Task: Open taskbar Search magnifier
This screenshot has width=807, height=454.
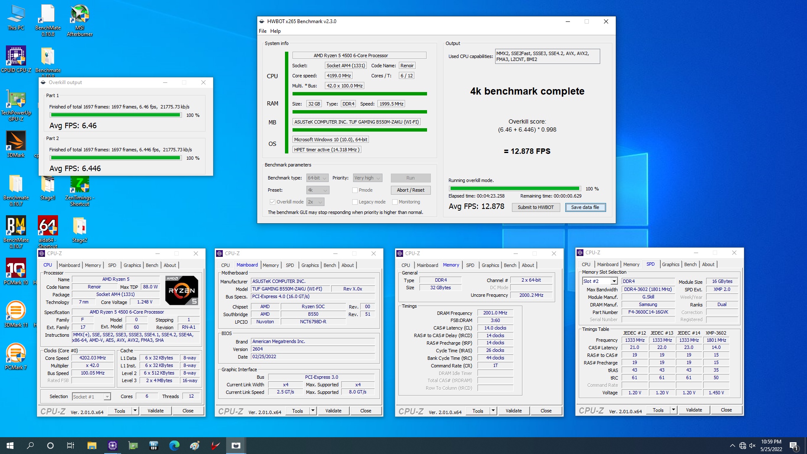Action: coord(30,446)
